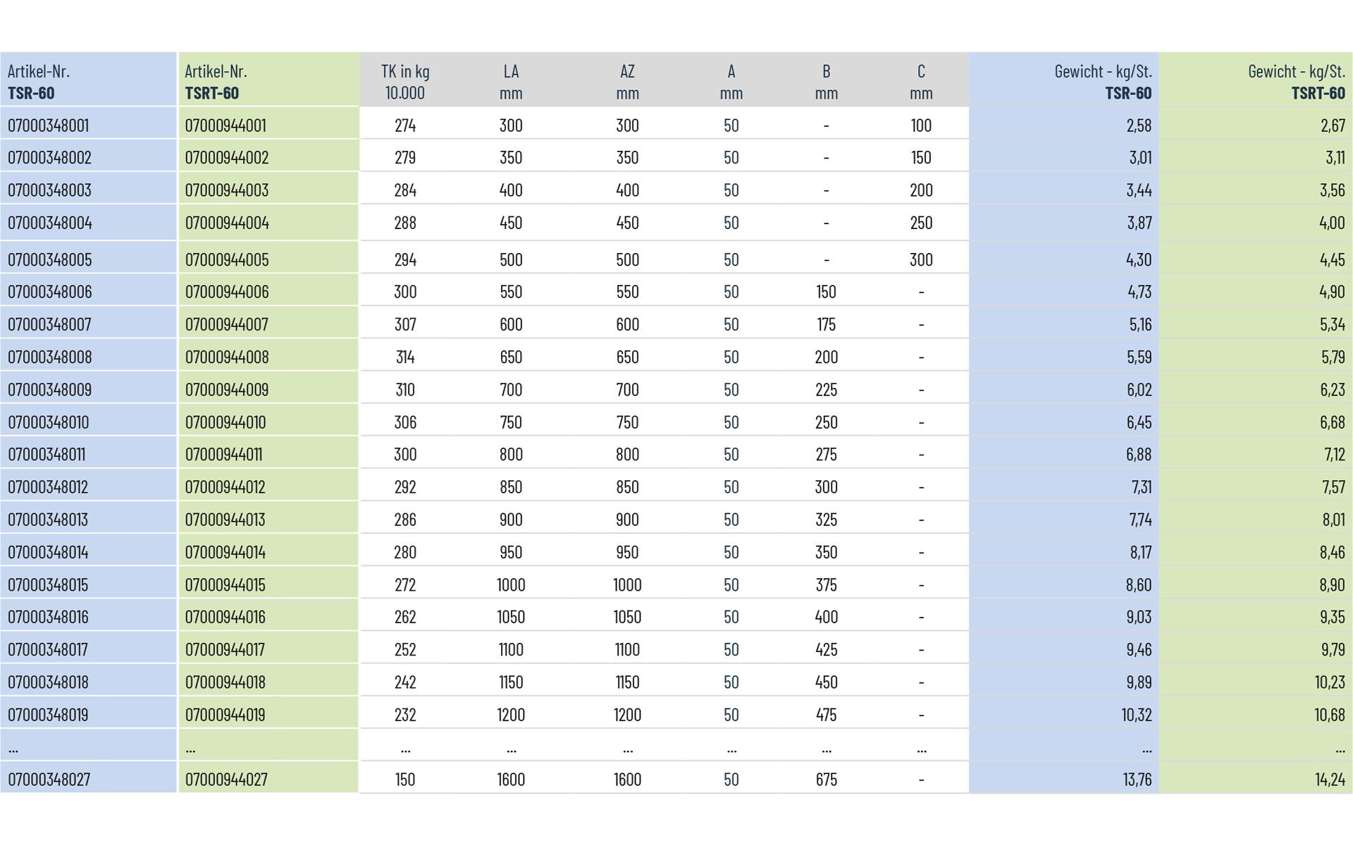Image resolution: width=1353 pixels, height=846 pixels.
Task: Click the TSR-60 weight 6,02
Action: [1139, 390]
